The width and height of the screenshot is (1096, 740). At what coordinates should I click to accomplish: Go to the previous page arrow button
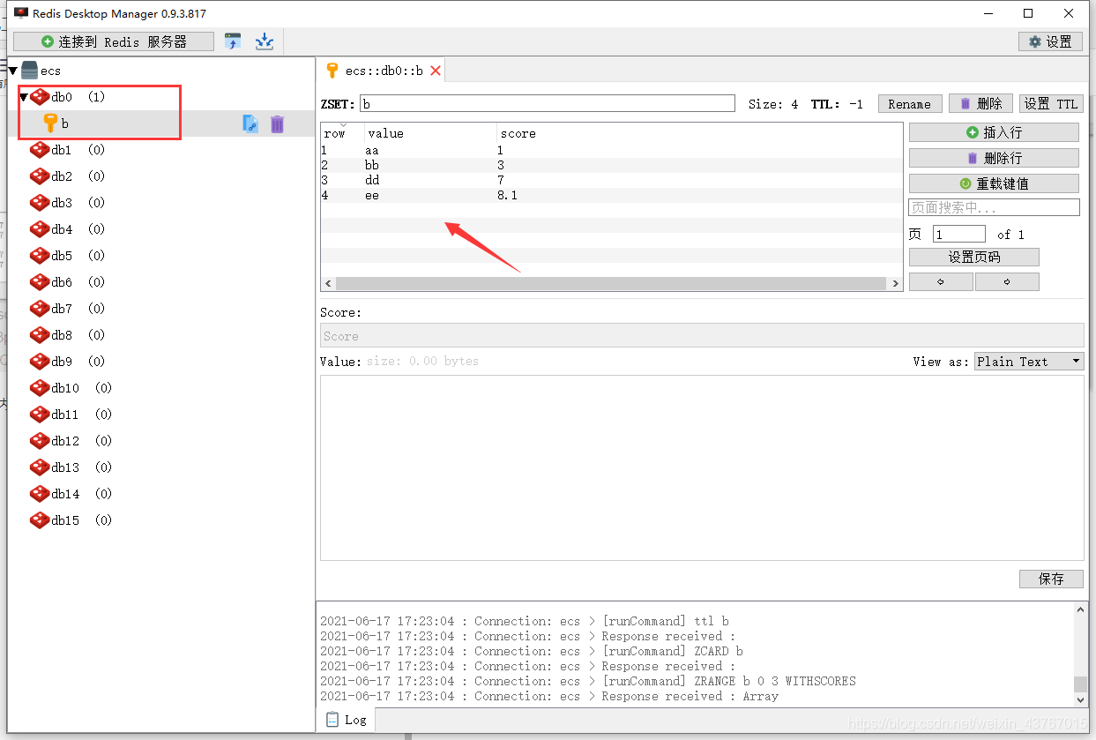[941, 282]
